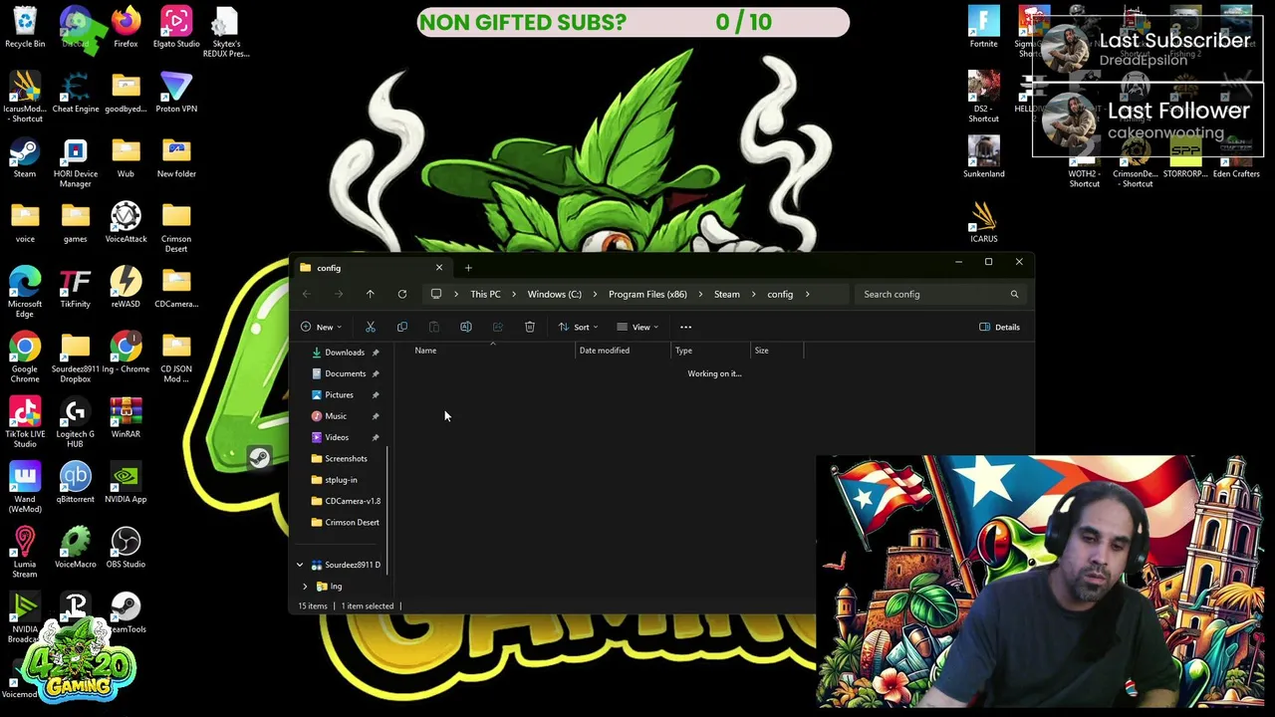Click chevron between Steam and config breadcrumbs
The width and height of the screenshot is (1275, 717).
753,294
